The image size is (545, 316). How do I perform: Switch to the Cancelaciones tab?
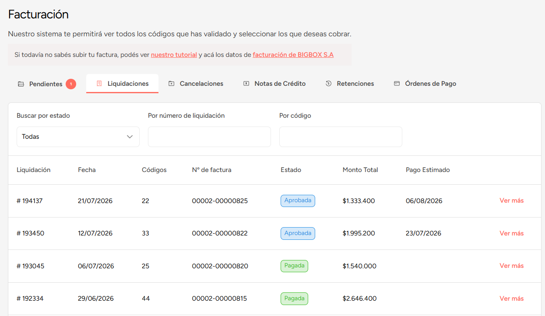click(196, 83)
